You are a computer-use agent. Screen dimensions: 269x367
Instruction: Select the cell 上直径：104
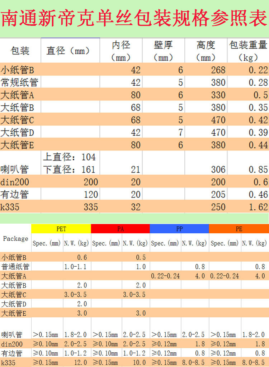[x=69, y=157]
